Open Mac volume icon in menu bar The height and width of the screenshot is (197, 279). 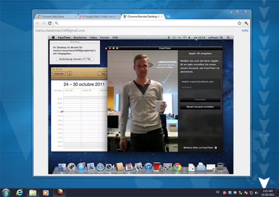pos(189,37)
